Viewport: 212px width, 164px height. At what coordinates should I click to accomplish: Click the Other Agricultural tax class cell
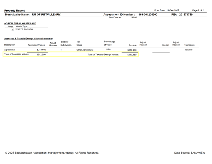85,50
